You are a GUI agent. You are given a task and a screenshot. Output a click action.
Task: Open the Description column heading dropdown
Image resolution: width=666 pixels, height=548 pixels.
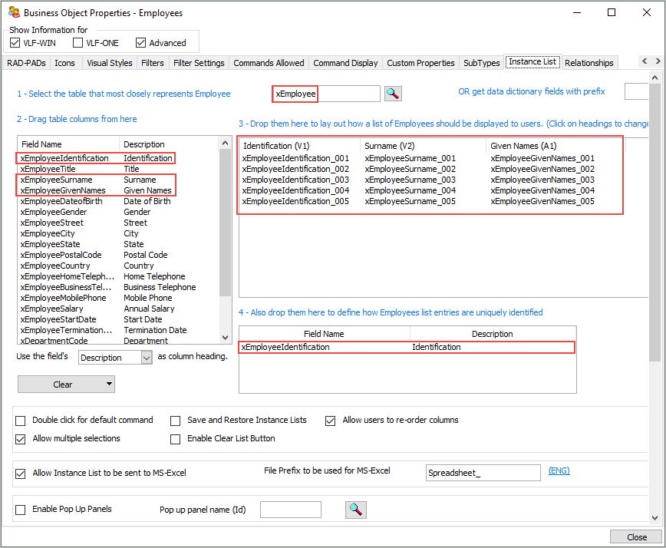147,358
